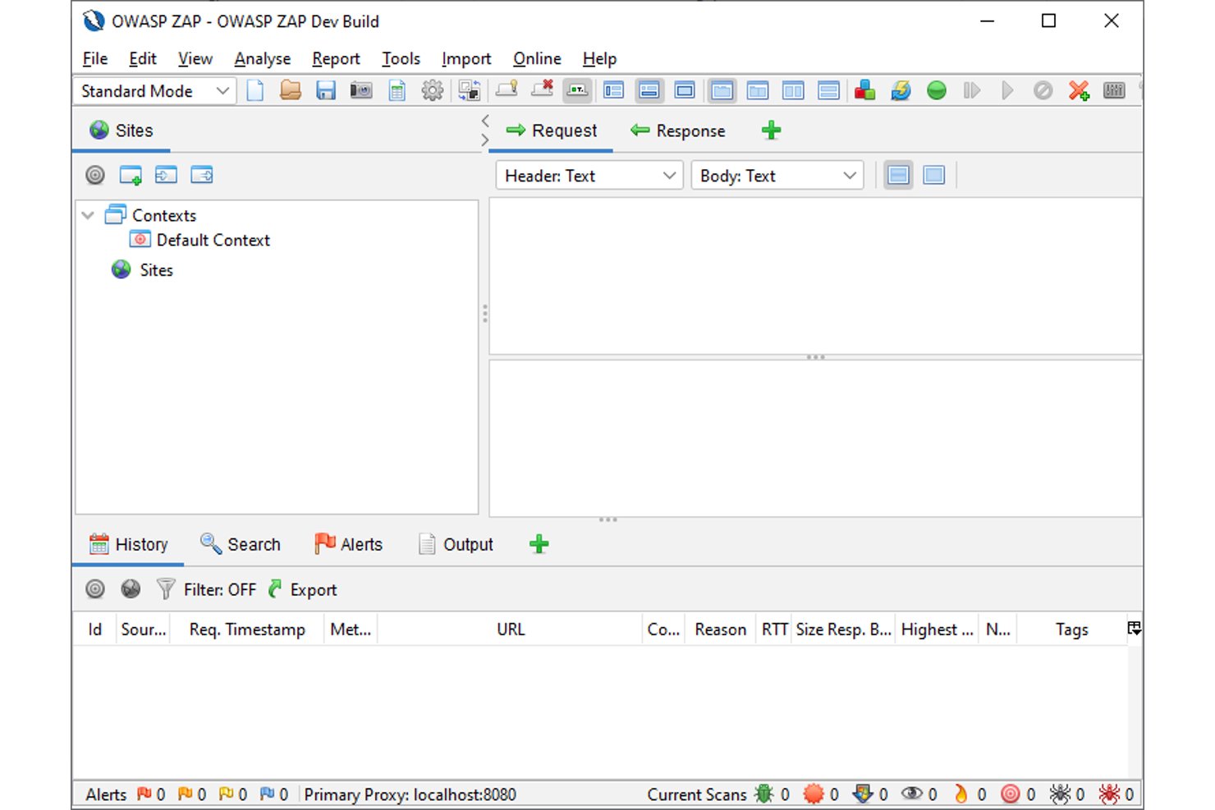Click the green Active Scan bug status icon

pyautogui.click(x=764, y=794)
